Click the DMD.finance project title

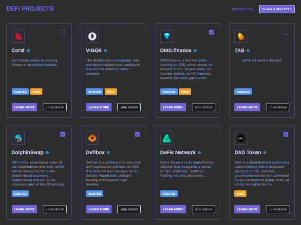pos(176,51)
